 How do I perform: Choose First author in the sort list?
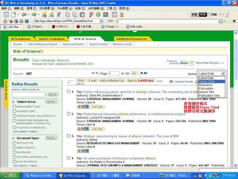[212, 88]
